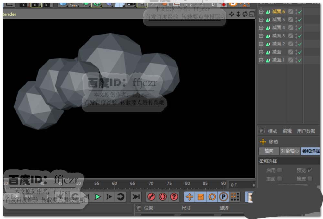Screen dimensions: 323x219
Task: Expand the 减面.1 object tree node
Action: point(261,60)
